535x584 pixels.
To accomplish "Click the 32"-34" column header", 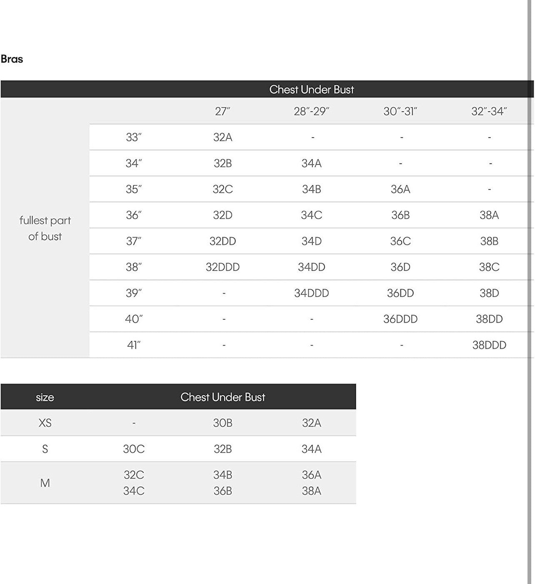I will [489, 111].
